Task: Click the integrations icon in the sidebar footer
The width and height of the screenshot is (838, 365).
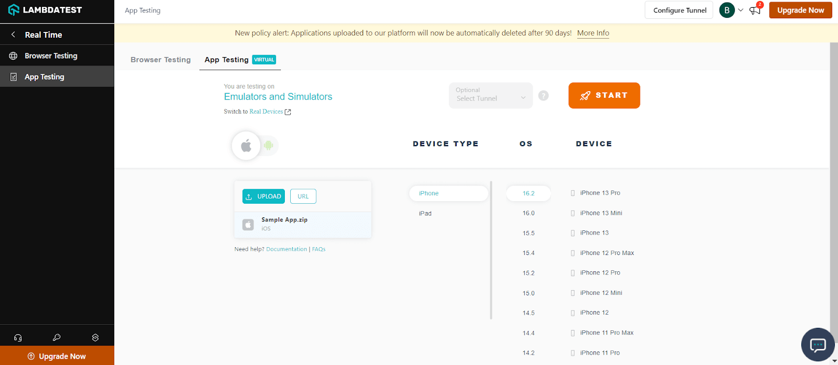Action: pyautogui.click(x=95, y=338)
